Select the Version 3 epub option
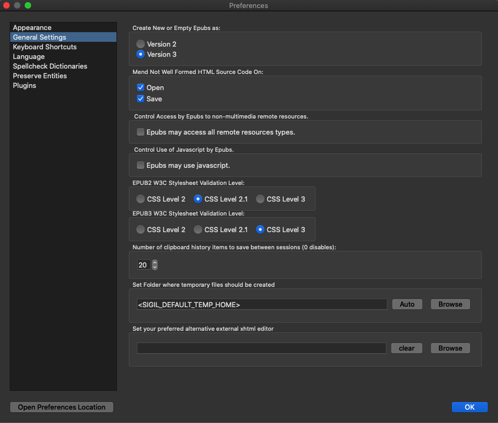Image resolution: width=498 pixels, height=423 pixels. click(141, 54)
